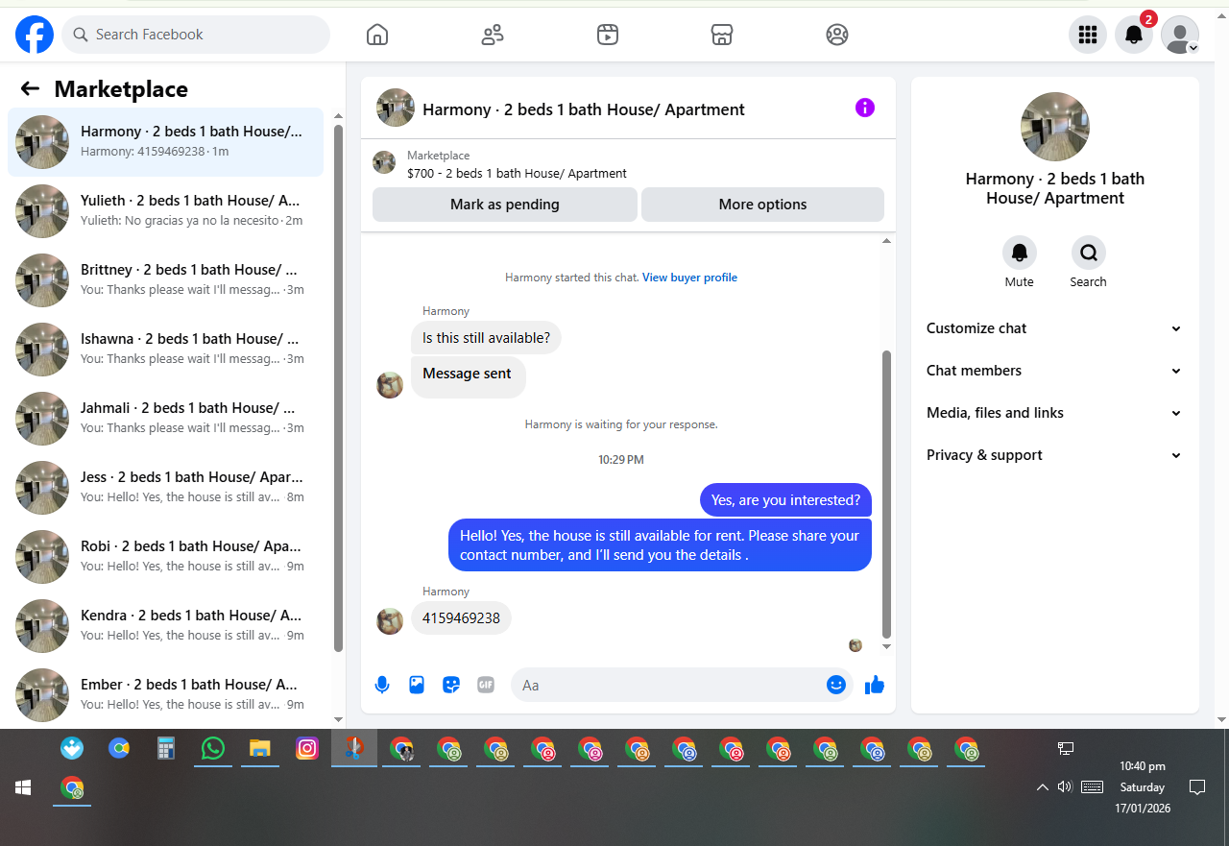
Task: Open View buyer profile link
Action: (x=689, y=278)
